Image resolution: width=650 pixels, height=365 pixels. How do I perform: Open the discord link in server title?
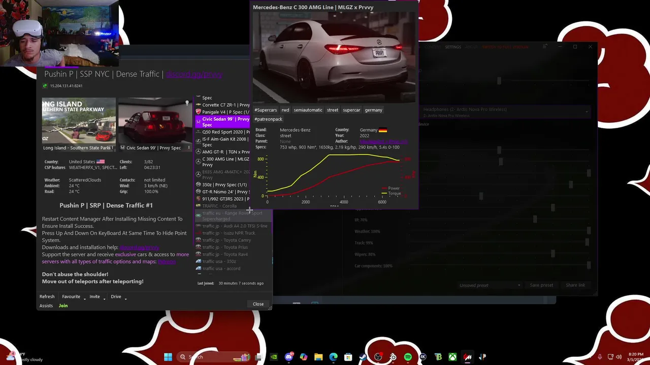click(194, 74)
